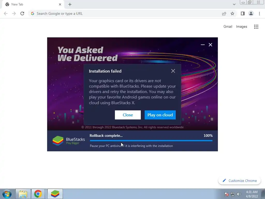
Task: Reload the page with refresh icon
Action: [x=22, y=13]
